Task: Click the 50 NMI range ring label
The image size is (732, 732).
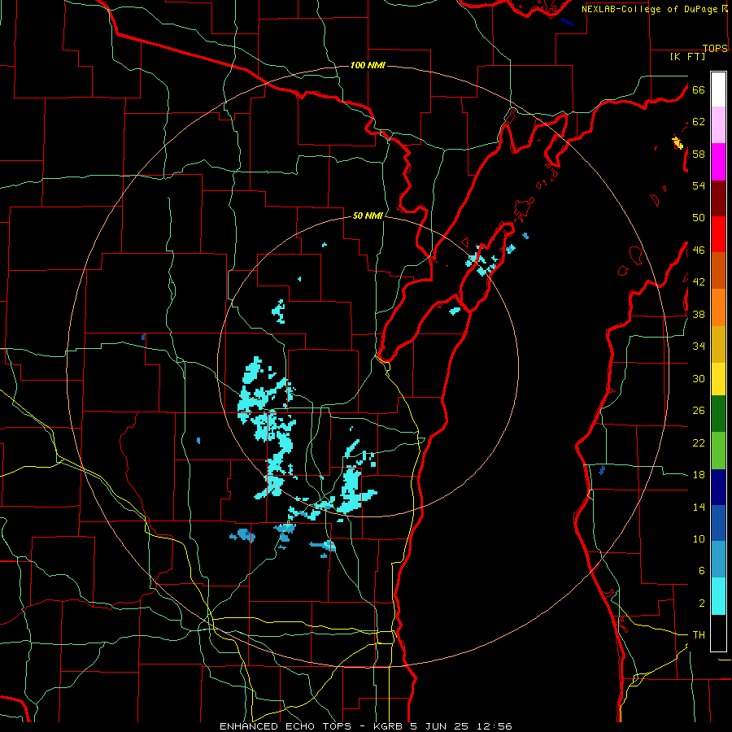Action: click(x=368, y=216)
